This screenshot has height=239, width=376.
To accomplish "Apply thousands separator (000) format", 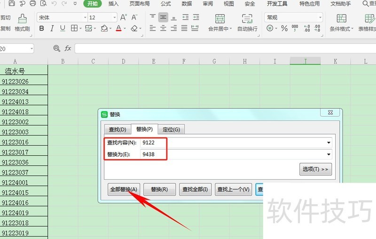I will 295,28.
